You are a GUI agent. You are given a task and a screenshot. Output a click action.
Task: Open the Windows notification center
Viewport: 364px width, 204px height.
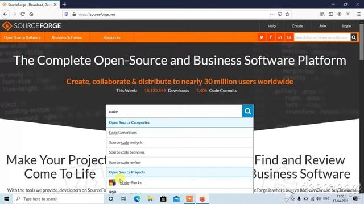[355, 199]
